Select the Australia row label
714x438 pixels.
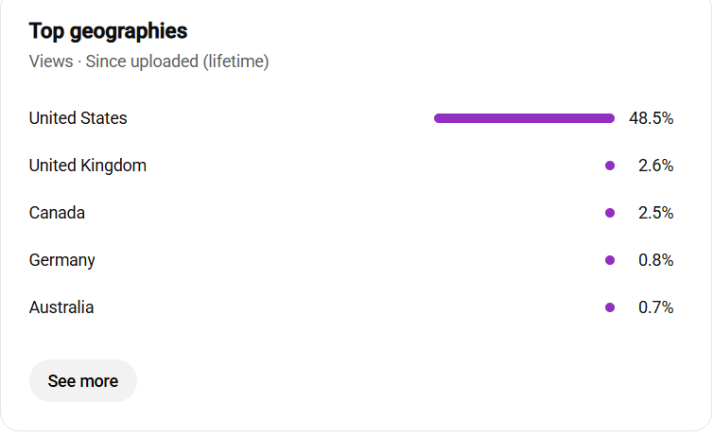pyautogui.click(x=61, y=307)
